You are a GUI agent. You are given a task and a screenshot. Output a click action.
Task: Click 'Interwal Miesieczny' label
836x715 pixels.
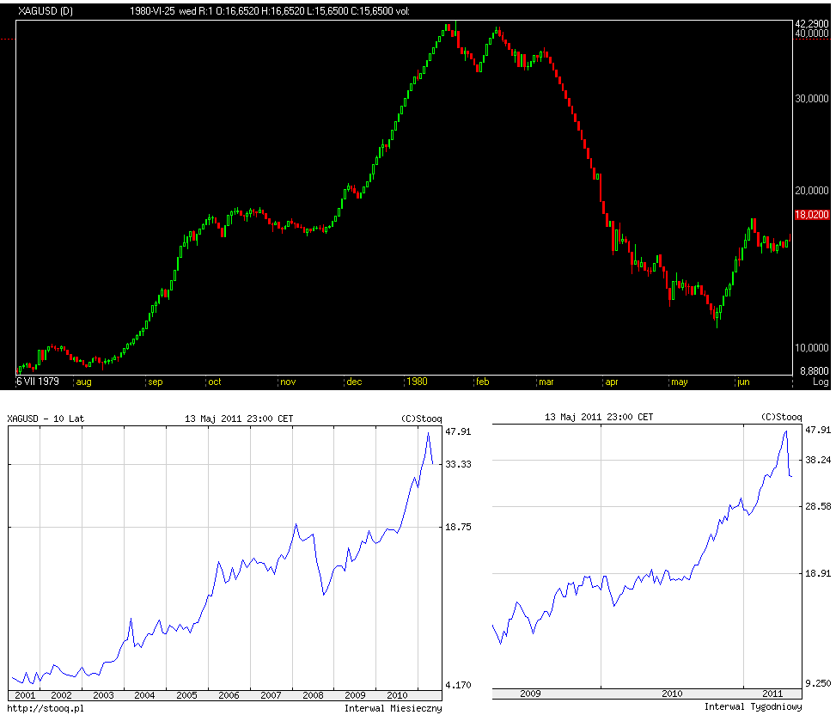(x=393, y=708)
